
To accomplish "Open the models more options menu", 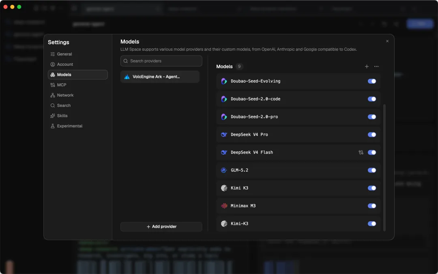I will [x=376, y=67].
